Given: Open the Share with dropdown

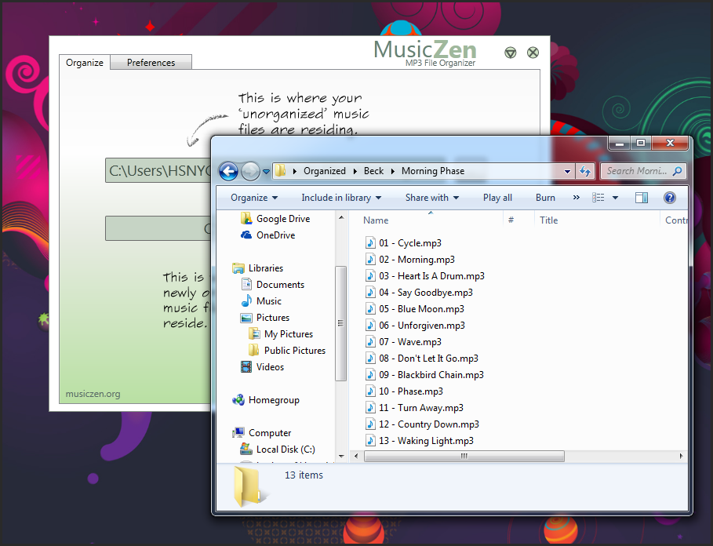Looking at the screenshot, I should [x=432, y=198].
